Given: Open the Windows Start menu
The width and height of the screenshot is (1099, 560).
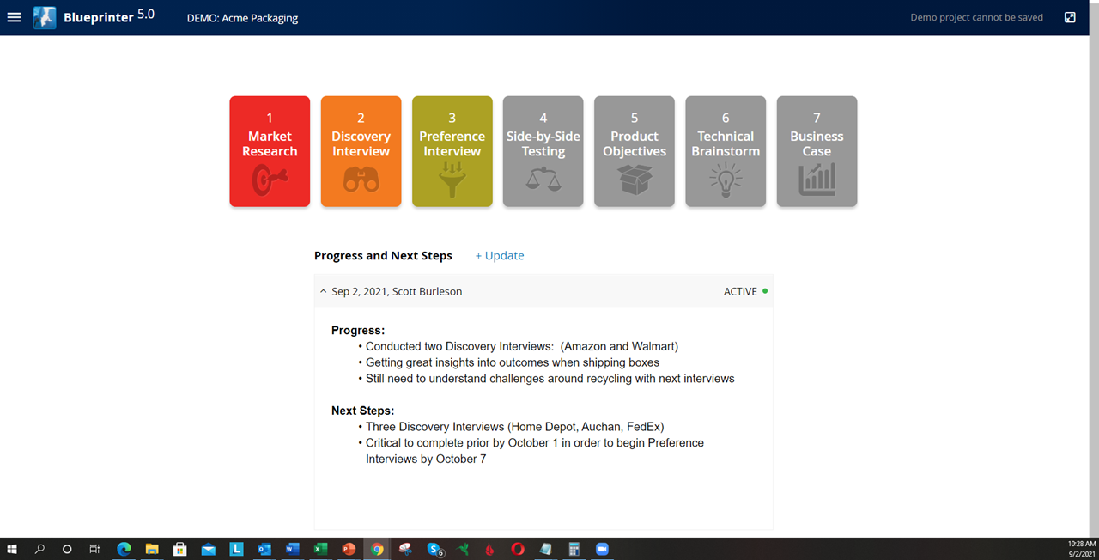Looking at the screenshot, I should [x=13, y=549].
